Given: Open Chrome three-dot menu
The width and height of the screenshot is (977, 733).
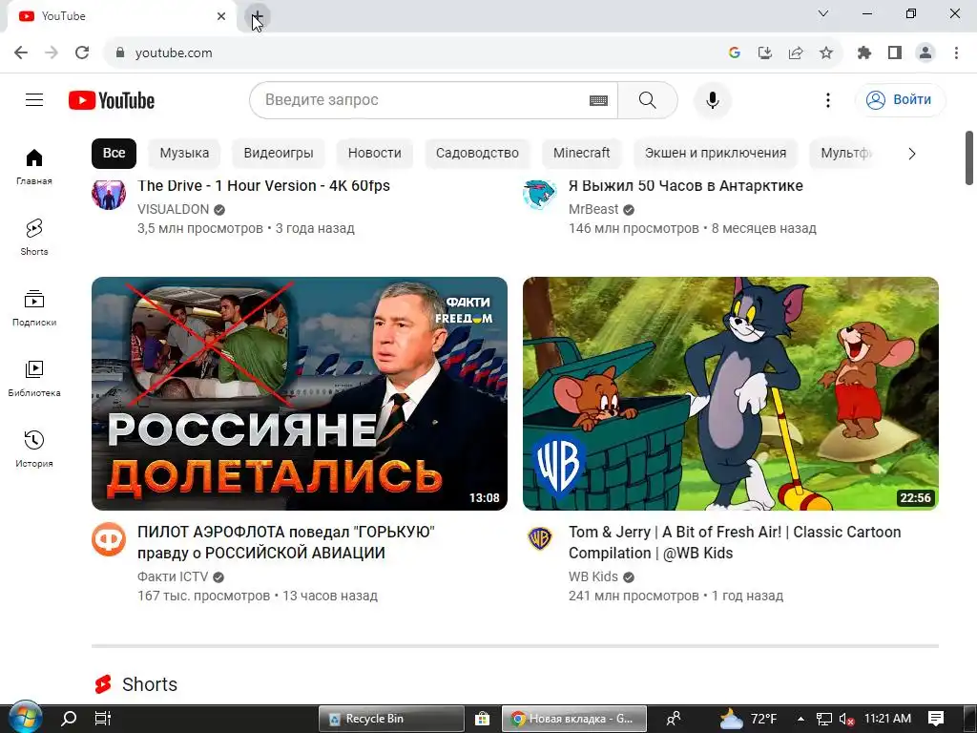Looking at the screenshot, I should coord(956,53).
